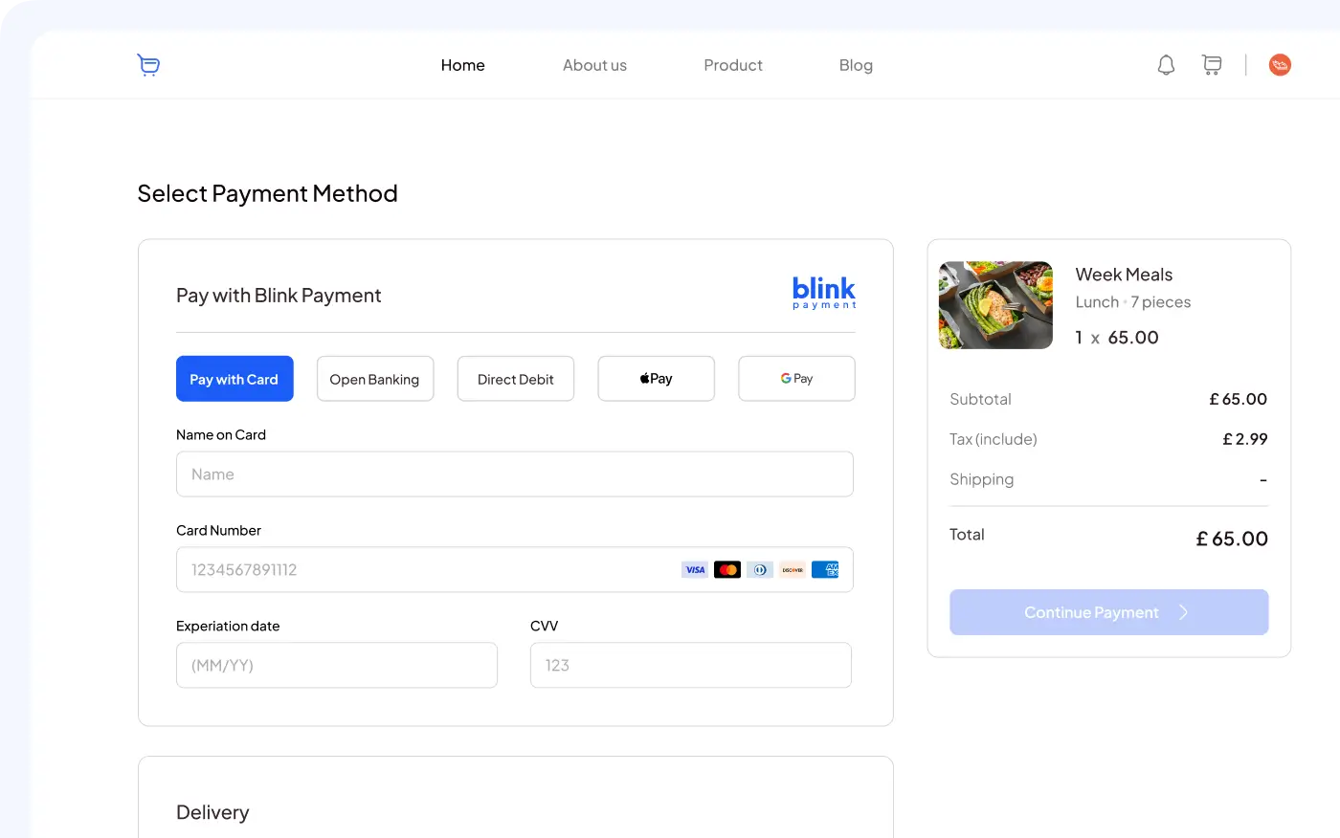Click the Visa card icon

pyautogui.click(x=695, y=570)
